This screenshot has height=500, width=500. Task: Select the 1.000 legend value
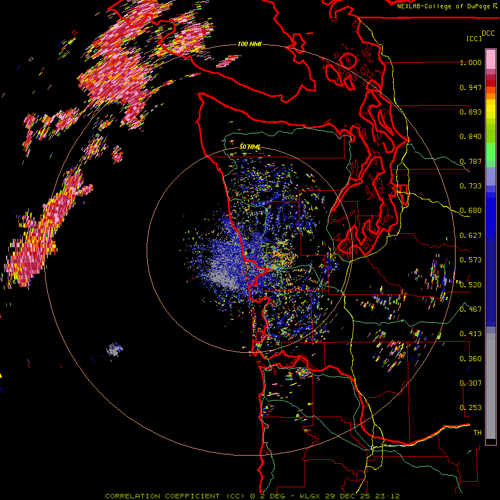pos(471,62)
